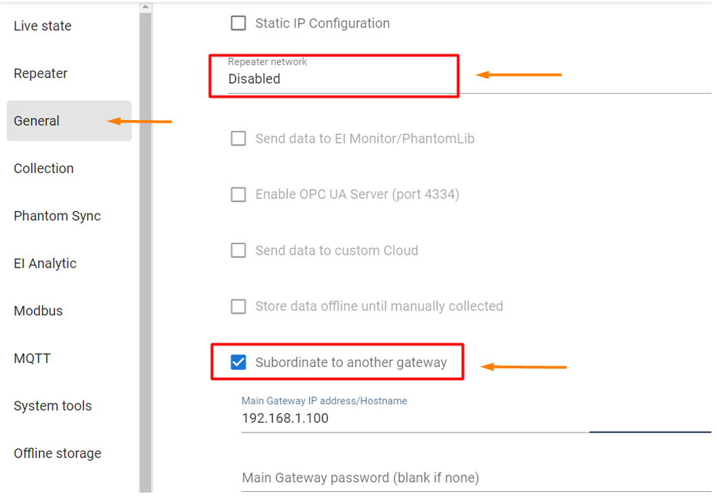Open the Live state menu item
Image resolution: width=717 pixels, height=496 pixels.
tap(43, 26)
